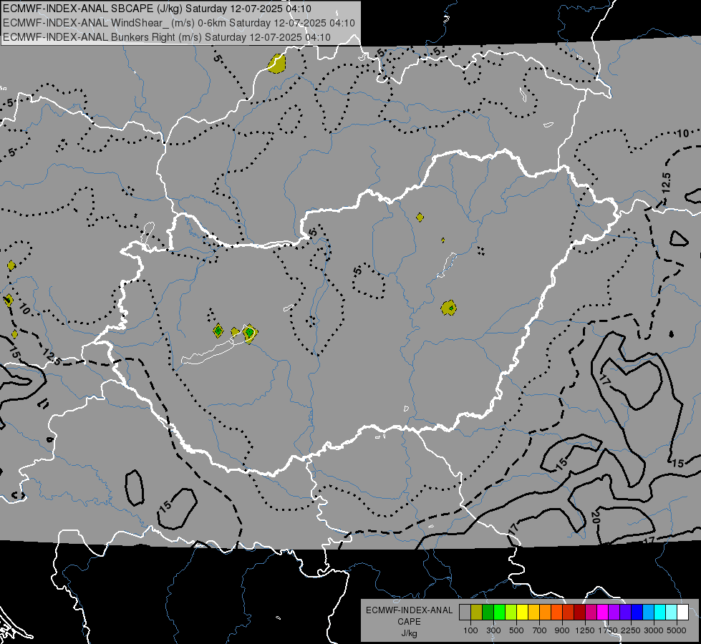Image resolution: width=701 pixels, height=644 pixels.
Task: Click the SBCAPE (J/kg) title line
Action: click(158, 9)
